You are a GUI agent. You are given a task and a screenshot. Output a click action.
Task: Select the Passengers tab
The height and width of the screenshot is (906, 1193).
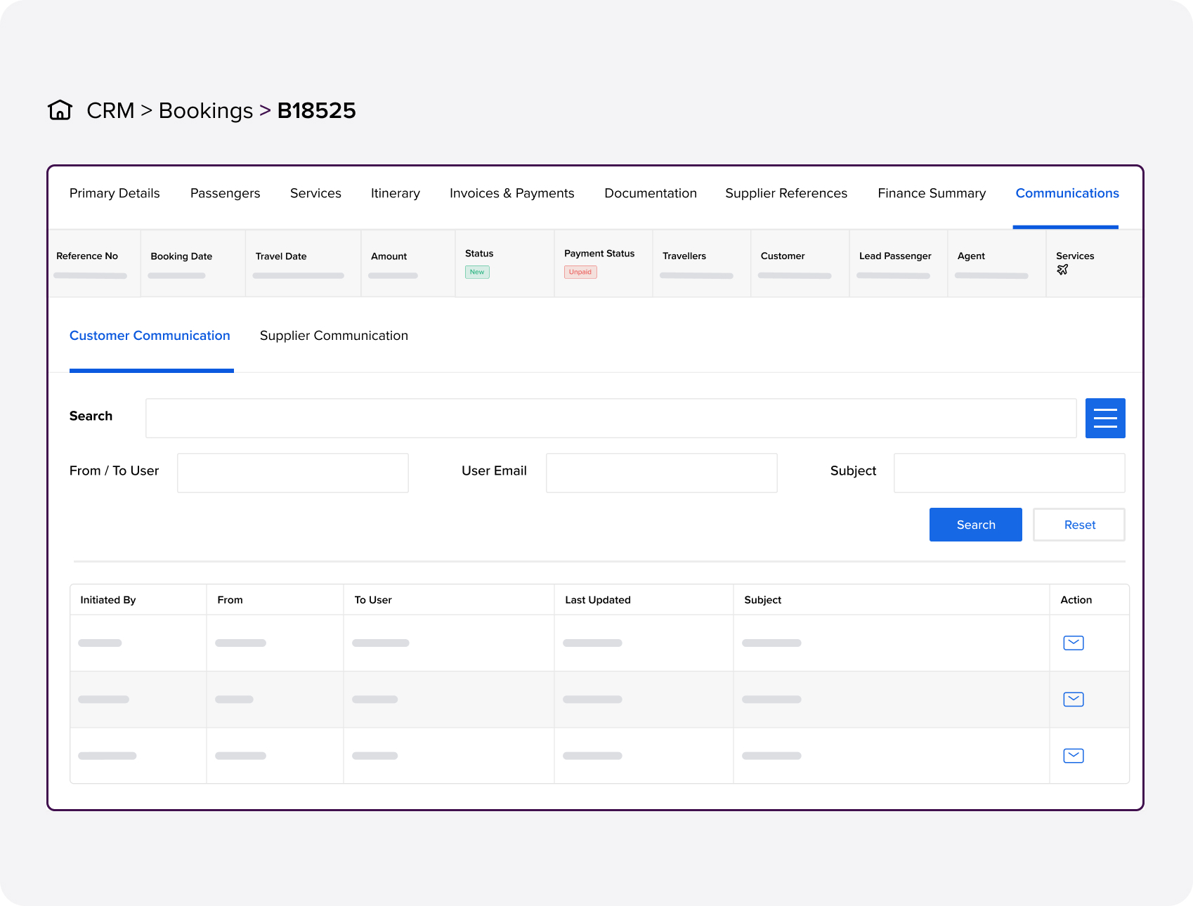(225, 193)
